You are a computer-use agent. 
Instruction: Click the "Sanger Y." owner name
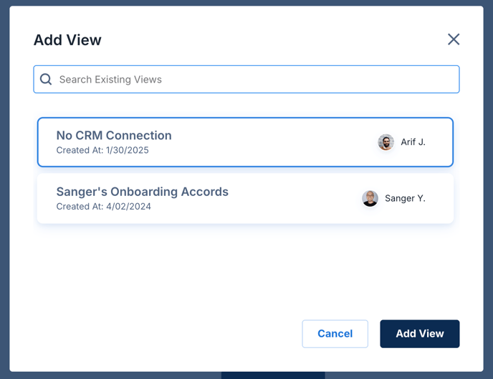[x=405, y=199]
